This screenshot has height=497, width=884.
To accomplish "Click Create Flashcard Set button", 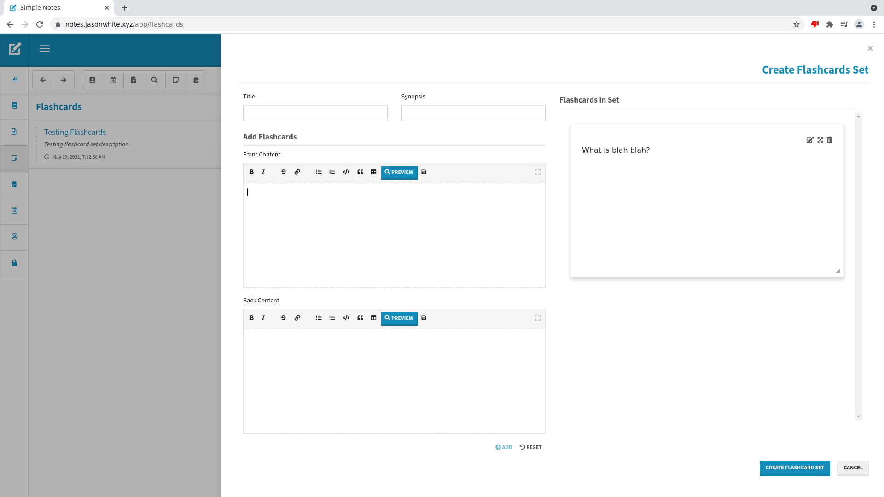I will 794,468.
